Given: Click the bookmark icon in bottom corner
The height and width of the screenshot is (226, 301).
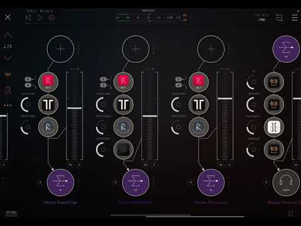Looking at the screenshot, I should pos(290,213).
